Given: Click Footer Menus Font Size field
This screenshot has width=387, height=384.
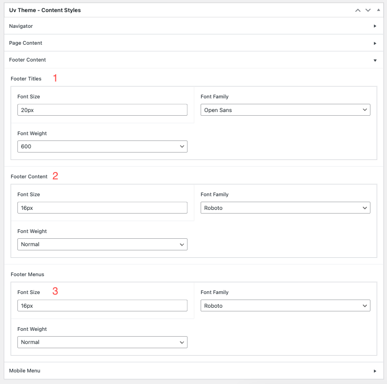Looking at the screenshot, I should 102,306.
